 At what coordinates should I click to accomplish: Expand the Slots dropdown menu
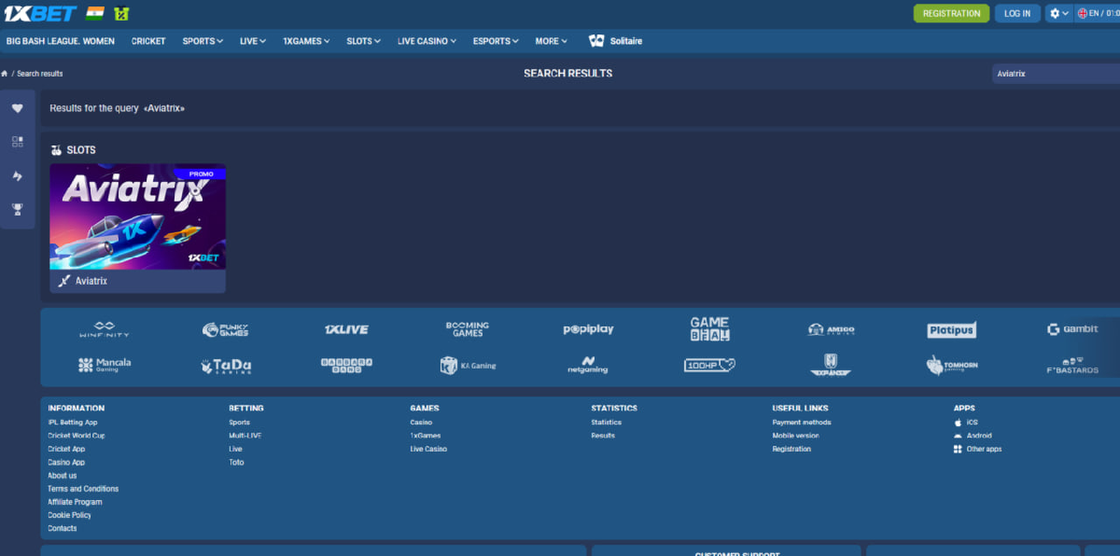[x=364, y=41]
